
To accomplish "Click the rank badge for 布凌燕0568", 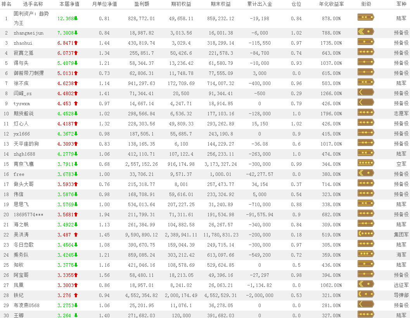I will (366, 304).
